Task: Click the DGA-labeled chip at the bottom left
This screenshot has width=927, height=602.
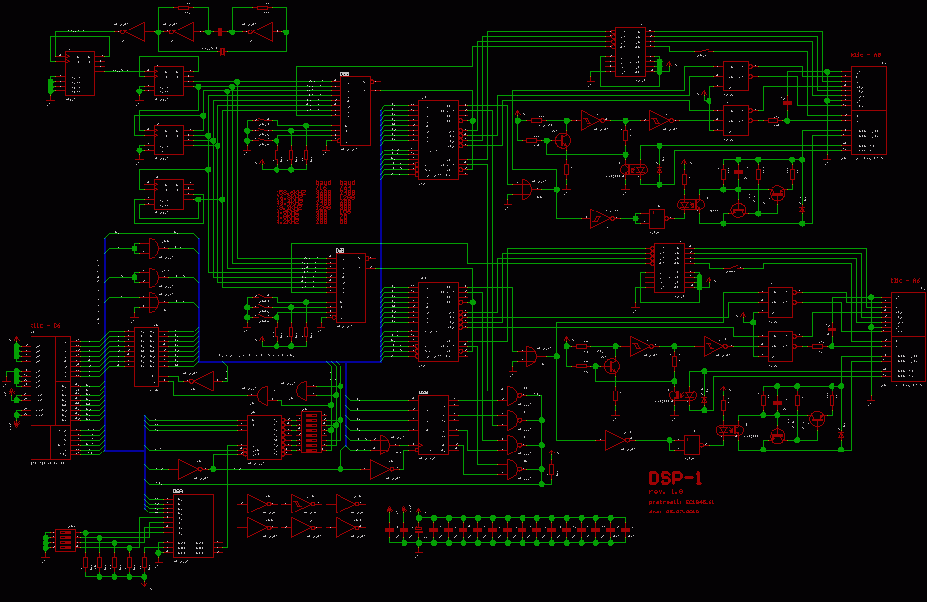Action: pos(193,525)
